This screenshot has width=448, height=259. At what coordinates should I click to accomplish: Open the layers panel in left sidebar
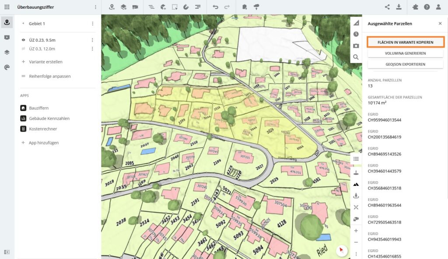click(7, 52)
